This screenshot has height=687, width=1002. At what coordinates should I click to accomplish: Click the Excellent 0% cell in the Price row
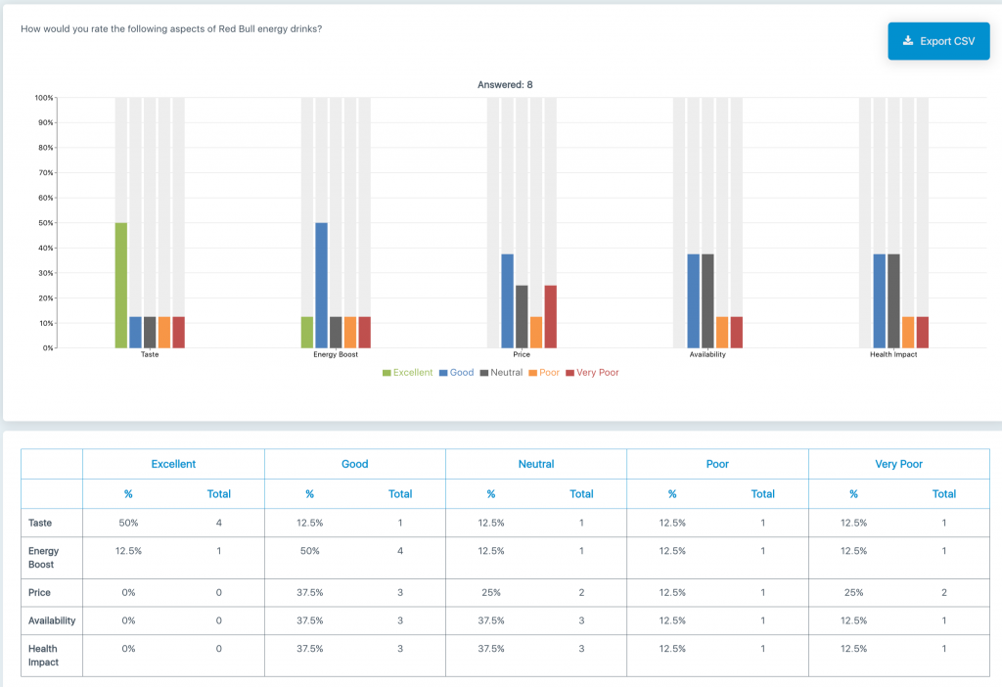[x=128, y=592]
